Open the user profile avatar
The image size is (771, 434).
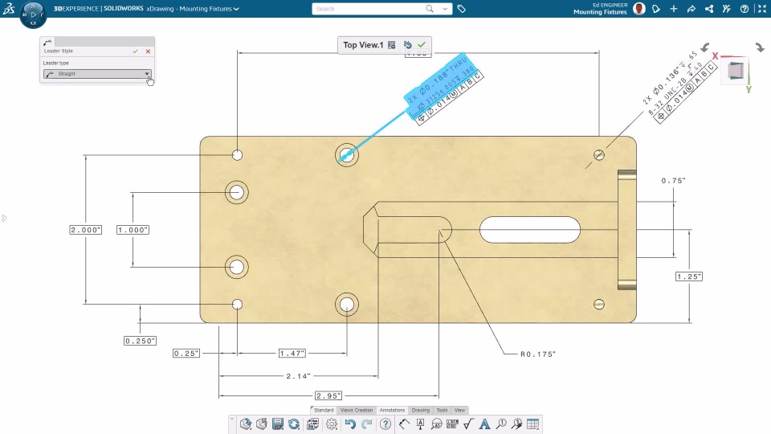(x=638, y=8)
